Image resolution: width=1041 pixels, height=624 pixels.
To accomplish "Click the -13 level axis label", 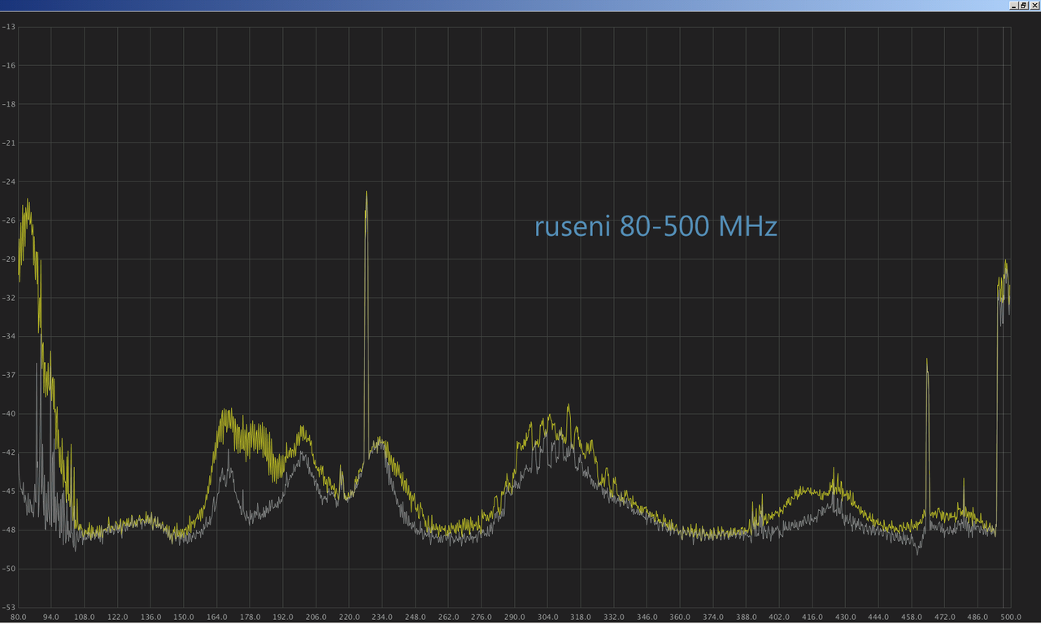I will pos(8,27).
